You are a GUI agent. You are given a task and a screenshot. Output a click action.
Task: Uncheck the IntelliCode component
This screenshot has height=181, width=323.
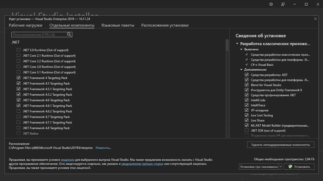246,100
